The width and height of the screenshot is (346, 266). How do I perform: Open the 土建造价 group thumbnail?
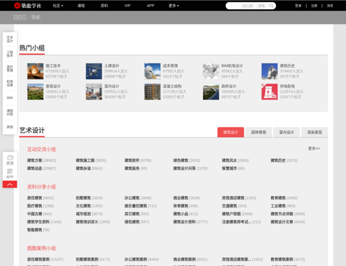[x=94, y=71]
